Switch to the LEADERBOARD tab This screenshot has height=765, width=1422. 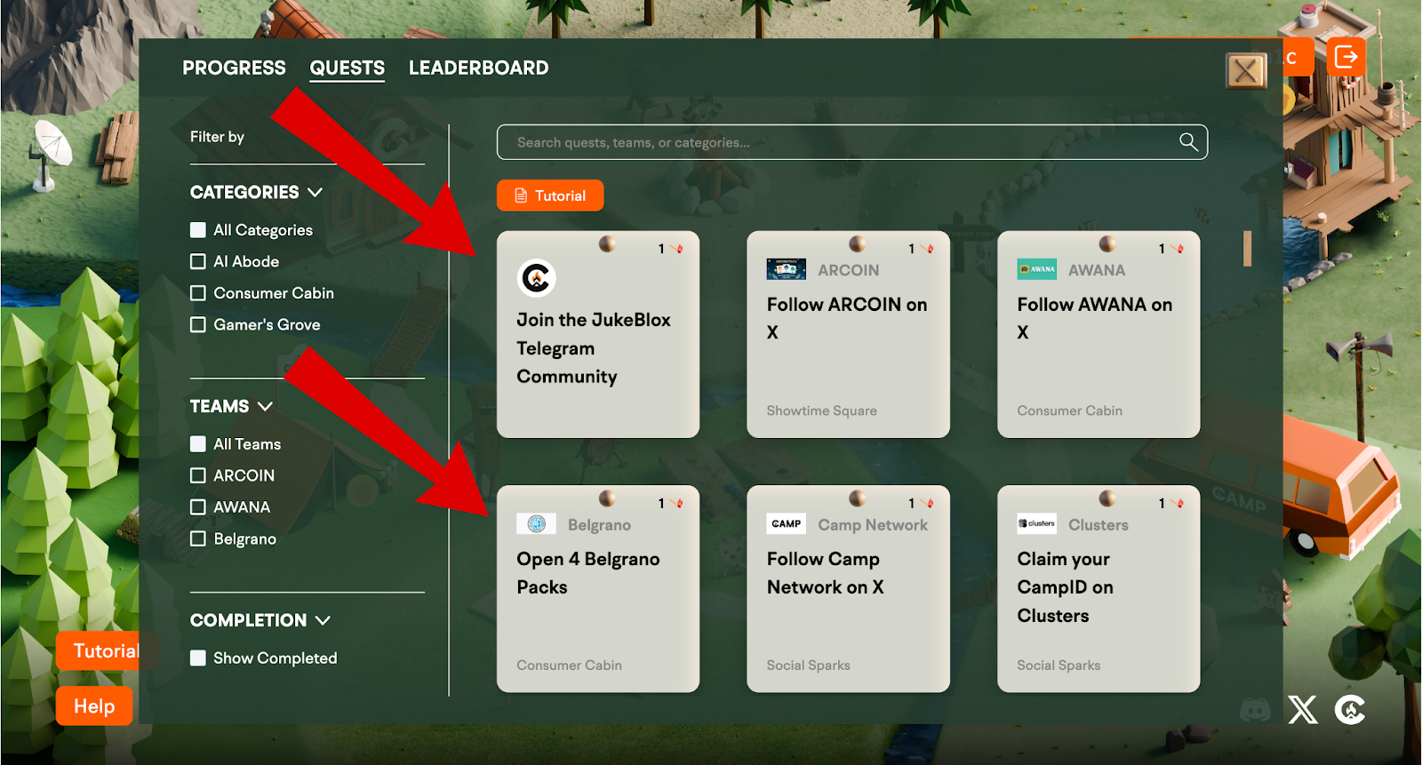coord(478,68)
